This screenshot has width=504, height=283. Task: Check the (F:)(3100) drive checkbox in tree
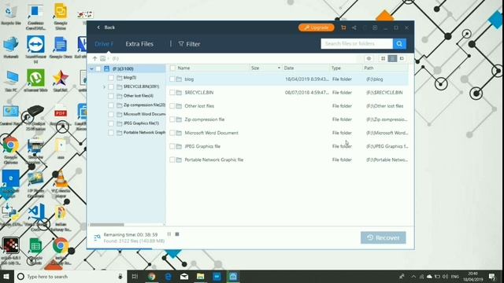coord(98,68)
